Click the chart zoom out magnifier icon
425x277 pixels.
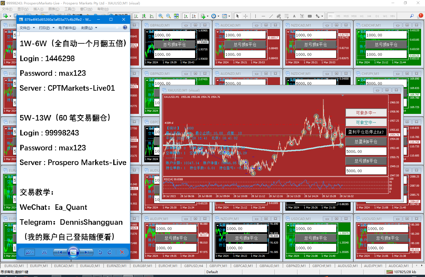point(168,16)
